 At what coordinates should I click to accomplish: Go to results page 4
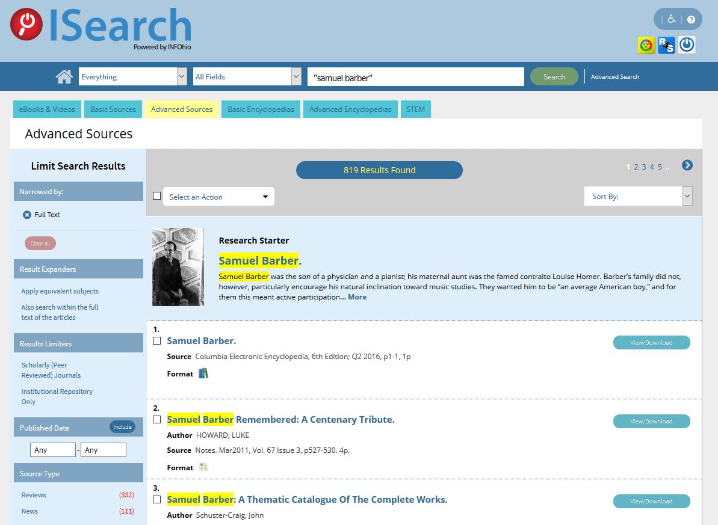point(652,167)
